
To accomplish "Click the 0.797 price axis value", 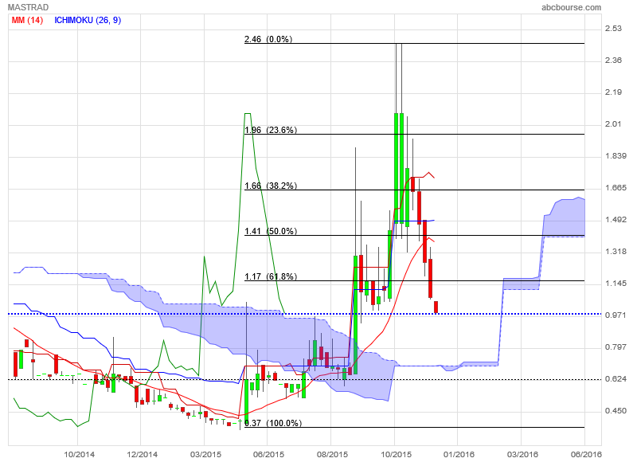I will point(616,347).
